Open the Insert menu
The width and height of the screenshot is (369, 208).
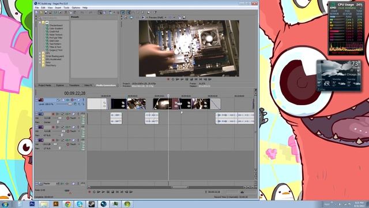(58, 8)
